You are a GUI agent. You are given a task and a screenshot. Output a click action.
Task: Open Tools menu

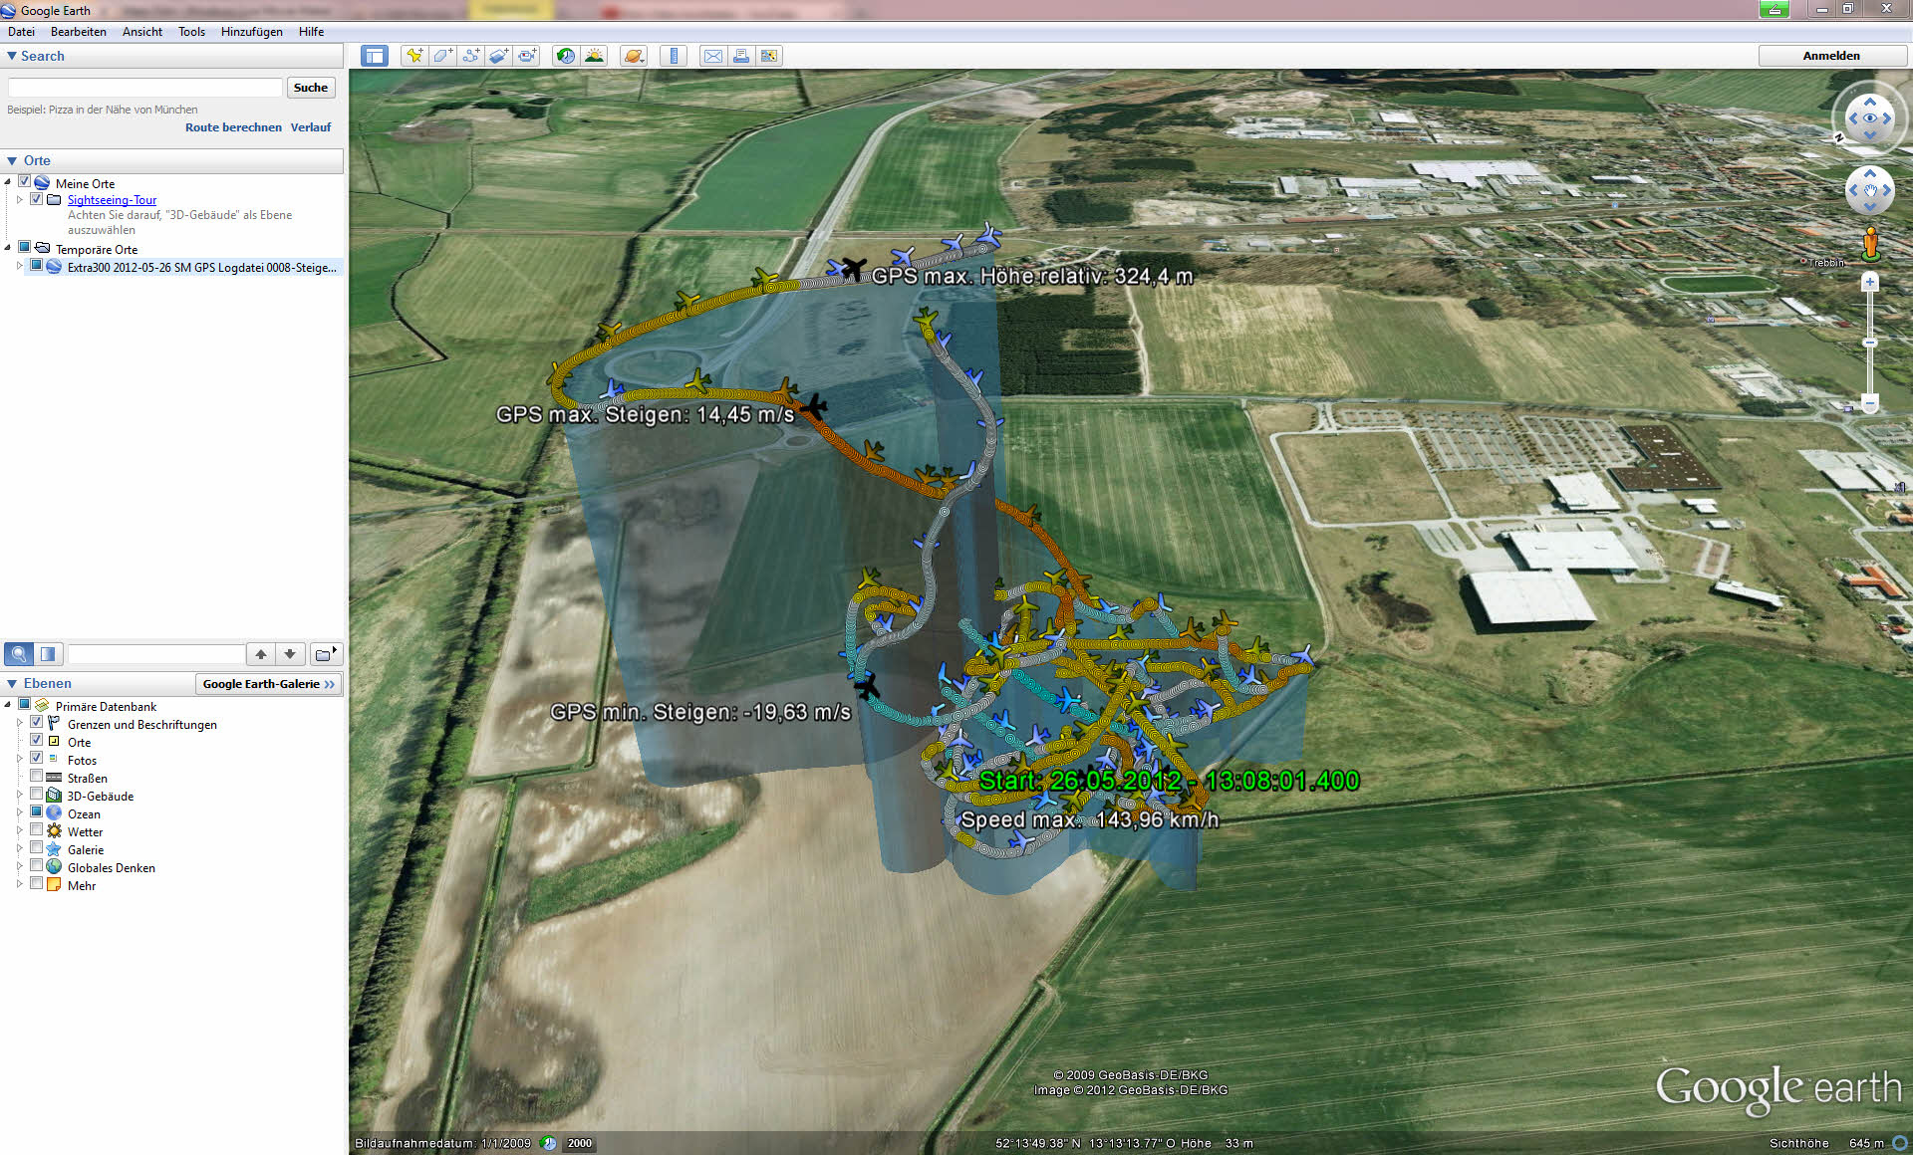pyautogui.click(x=191, y=32)
